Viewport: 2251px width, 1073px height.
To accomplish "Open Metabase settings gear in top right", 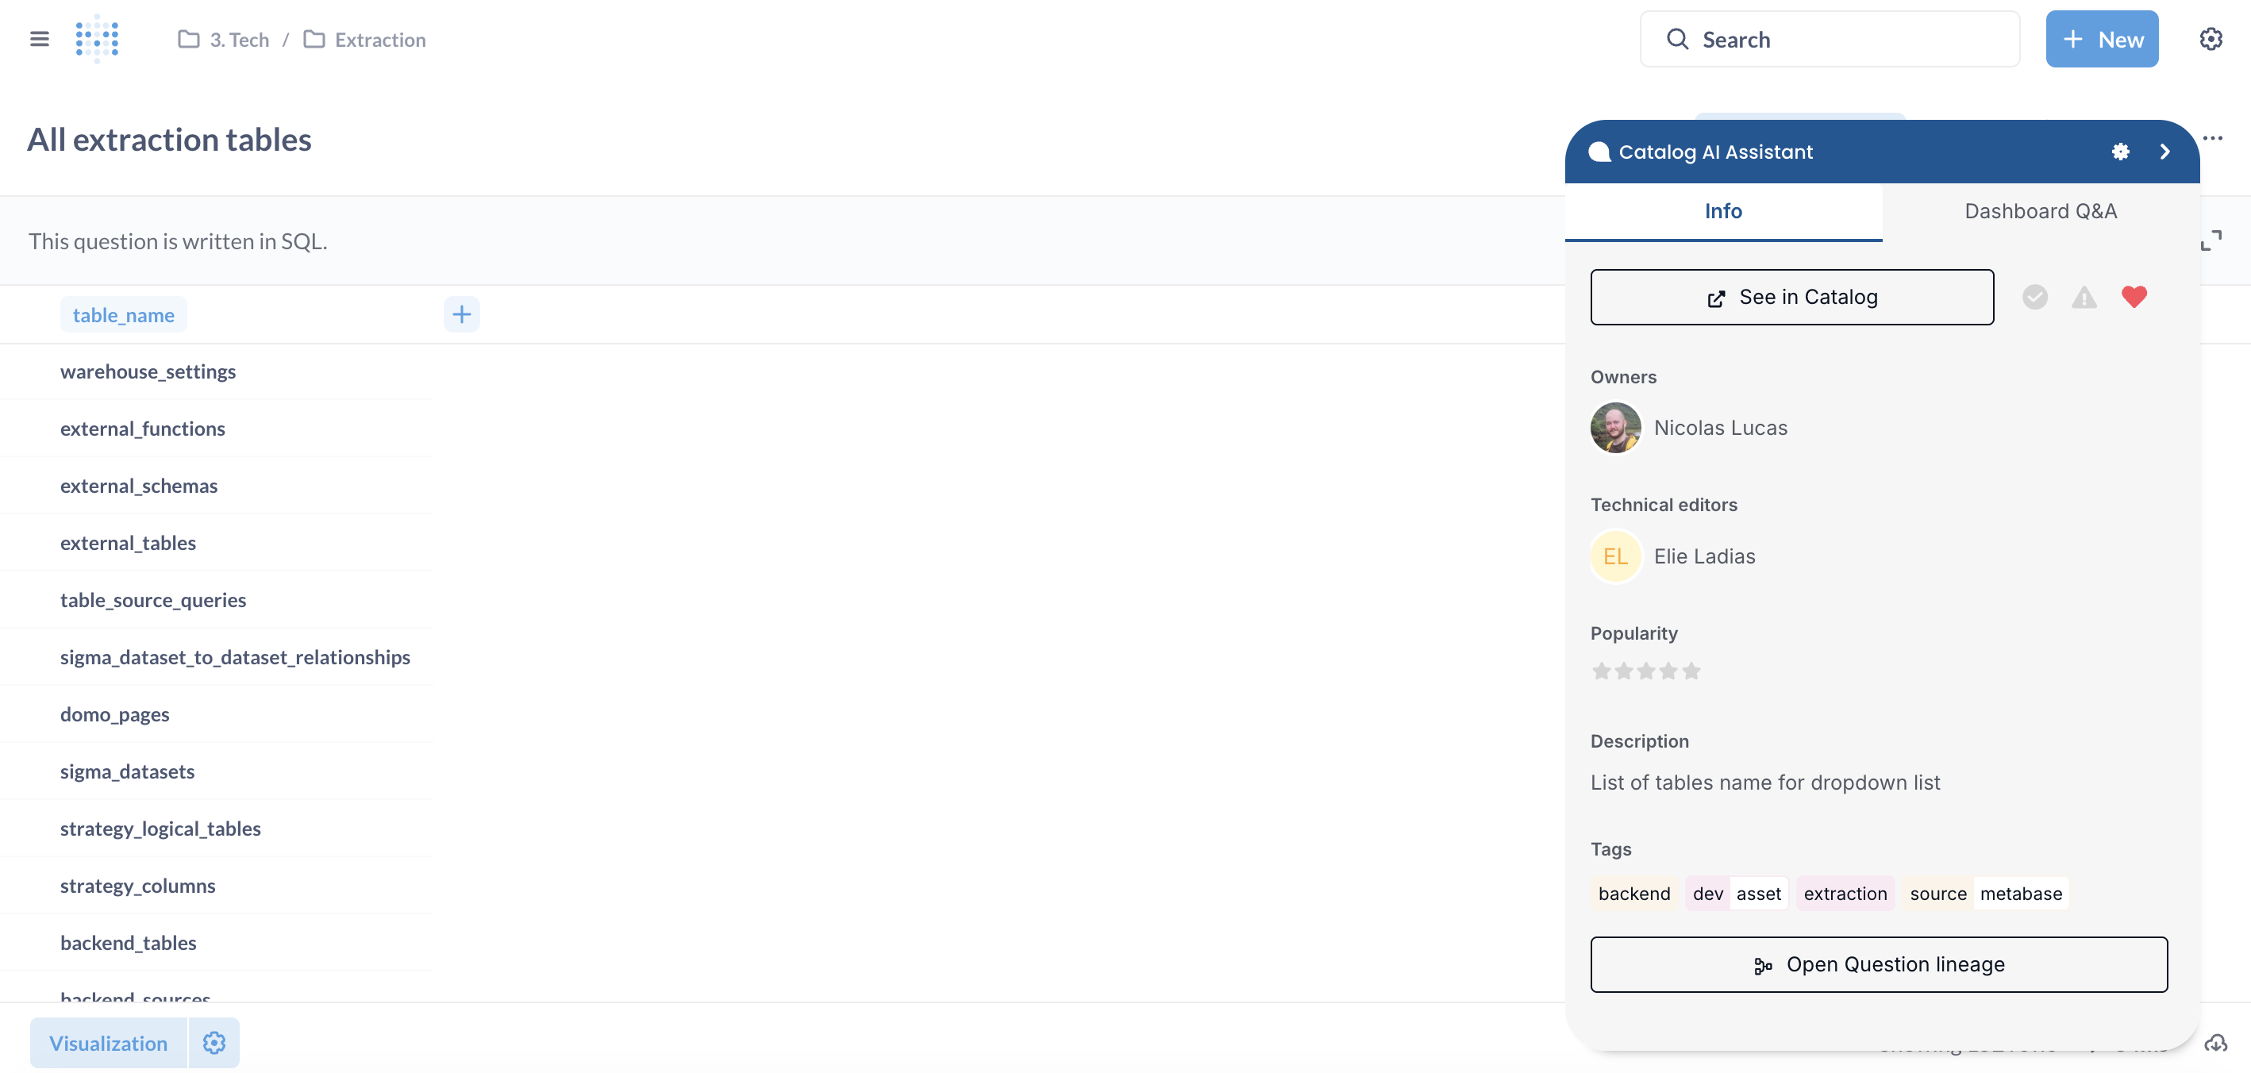I will (x=2211, y=38).
